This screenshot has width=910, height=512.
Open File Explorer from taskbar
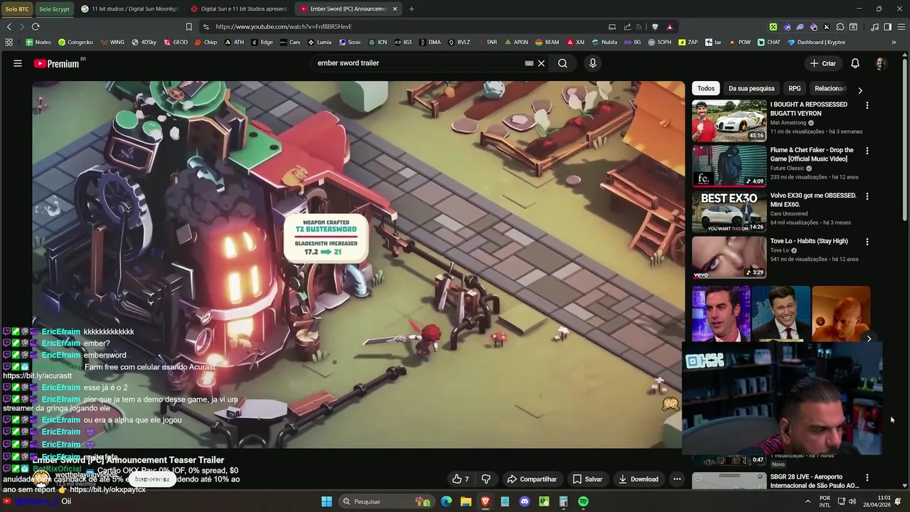pyautogui.click(x=466, y=501)
